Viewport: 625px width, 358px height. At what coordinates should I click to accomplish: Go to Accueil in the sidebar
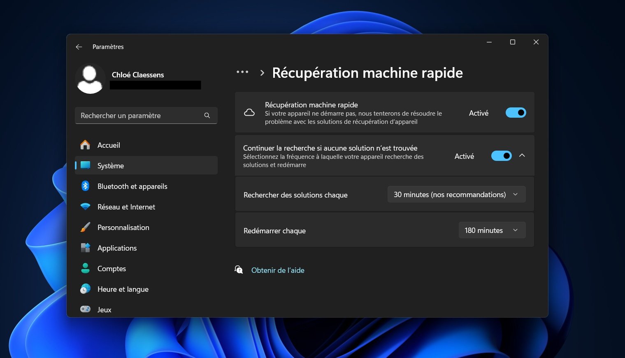pyautogui.click(x=109, y=145)
